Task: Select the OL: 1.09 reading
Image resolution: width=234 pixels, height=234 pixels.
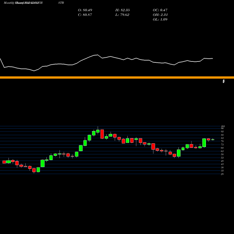Action: pyautogui.click(x=160, y=20)
